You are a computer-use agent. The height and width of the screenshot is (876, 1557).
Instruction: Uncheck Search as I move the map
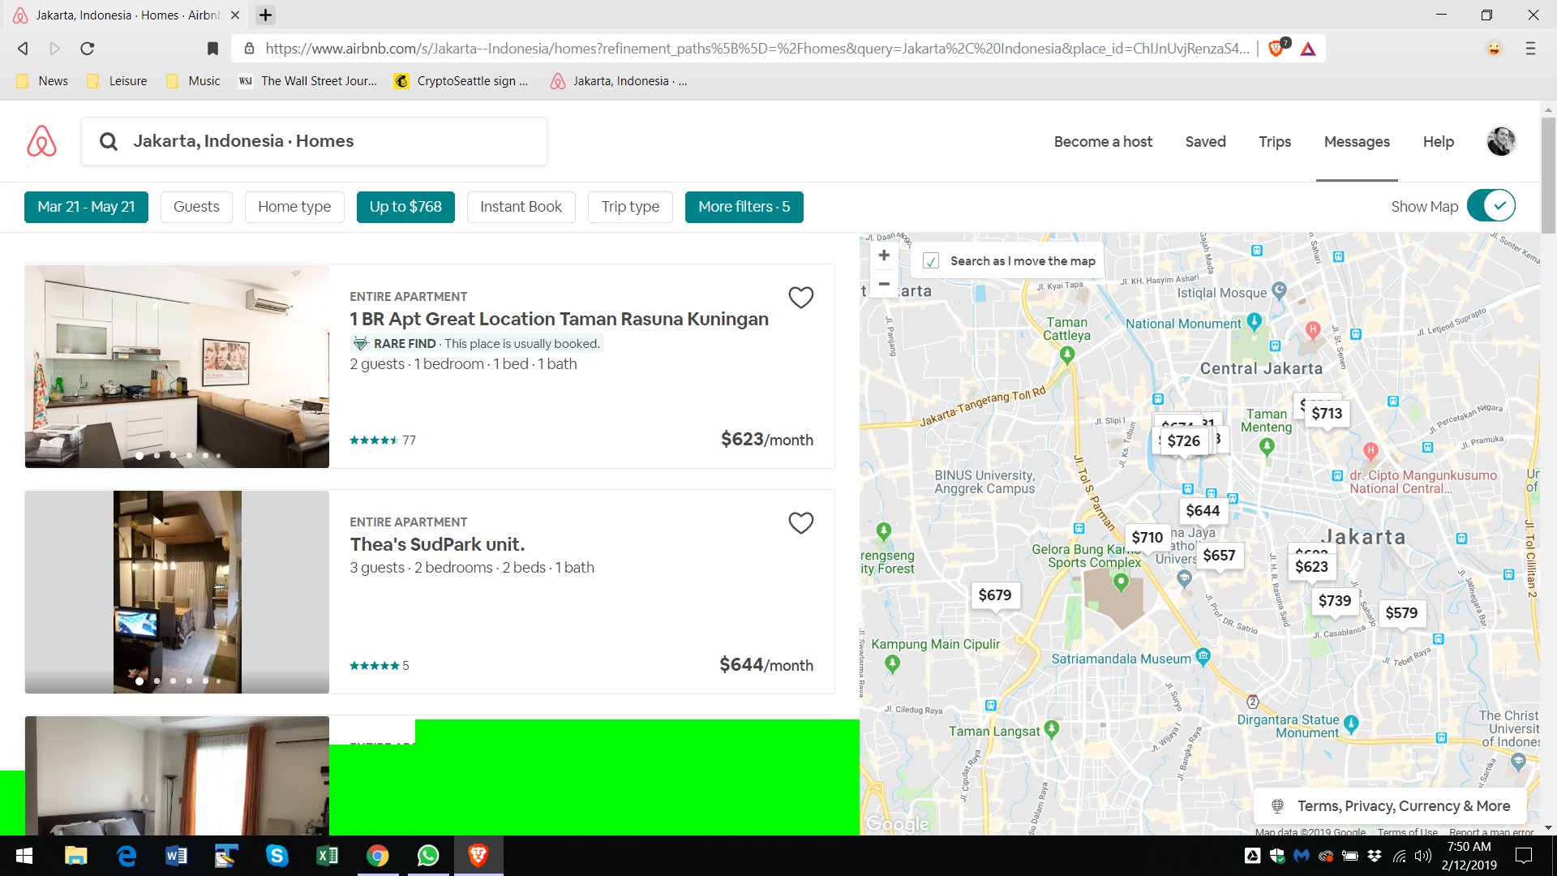point(931,261)
